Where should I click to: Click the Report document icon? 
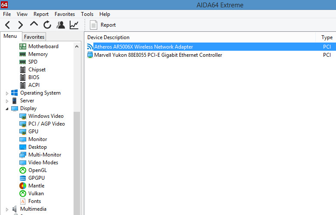point(93,25)
